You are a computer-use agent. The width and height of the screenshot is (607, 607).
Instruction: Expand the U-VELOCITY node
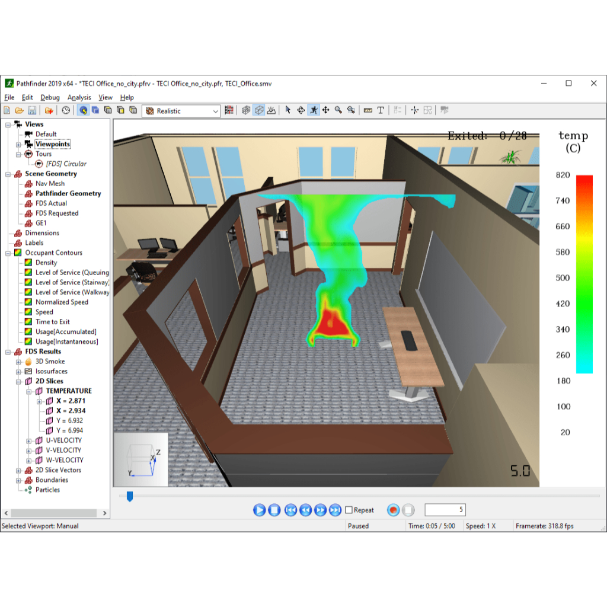tap(28, 441)
